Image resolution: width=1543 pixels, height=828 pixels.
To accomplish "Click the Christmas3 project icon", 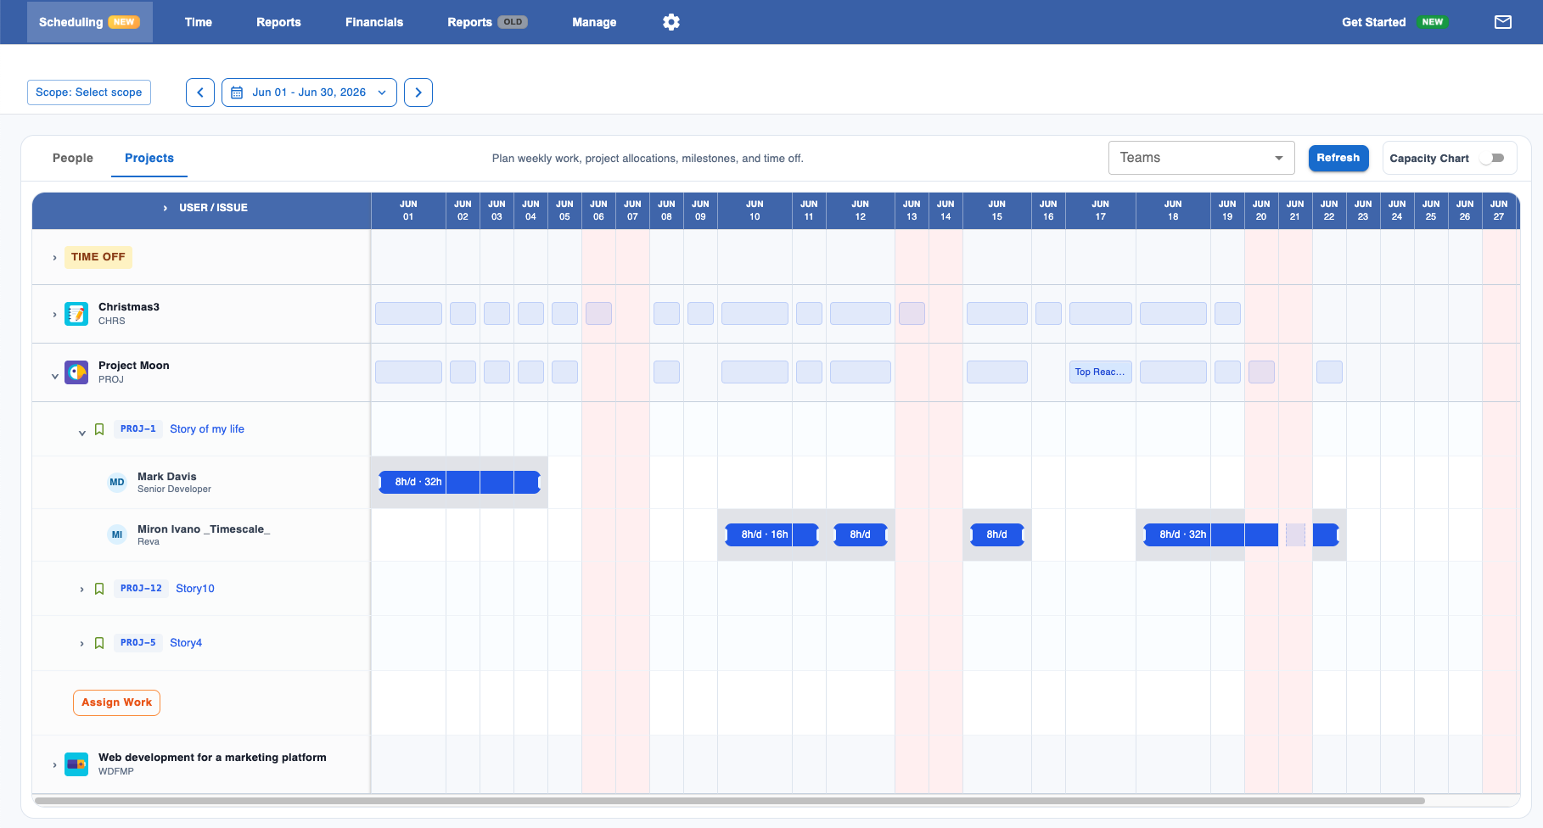I will [x=76, y=314].
